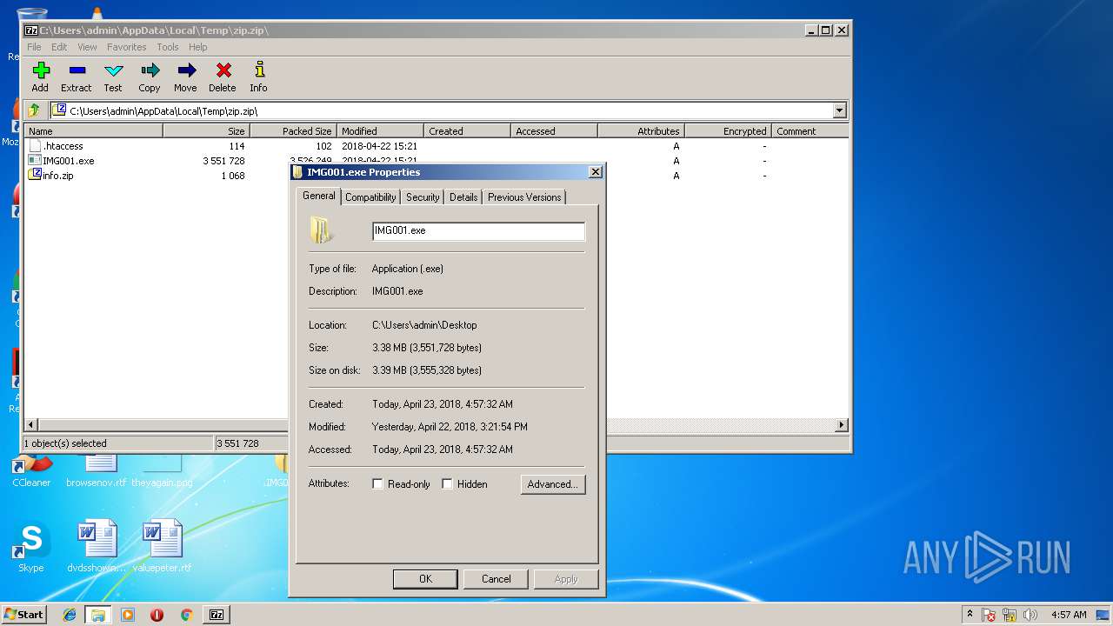Image resolution: width=1113 pixels, height=626 pixels.
Task: Toggle the Read-only attribute checkbox
Action: click(x=377, y=484)
